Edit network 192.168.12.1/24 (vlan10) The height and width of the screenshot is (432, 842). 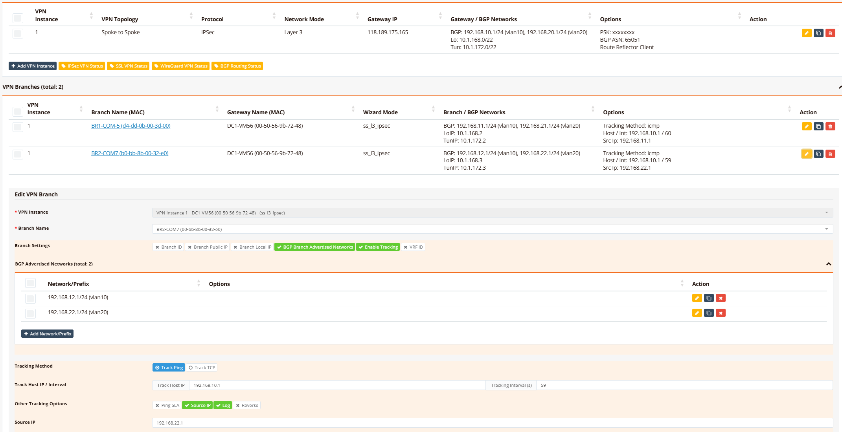[697, 298]
